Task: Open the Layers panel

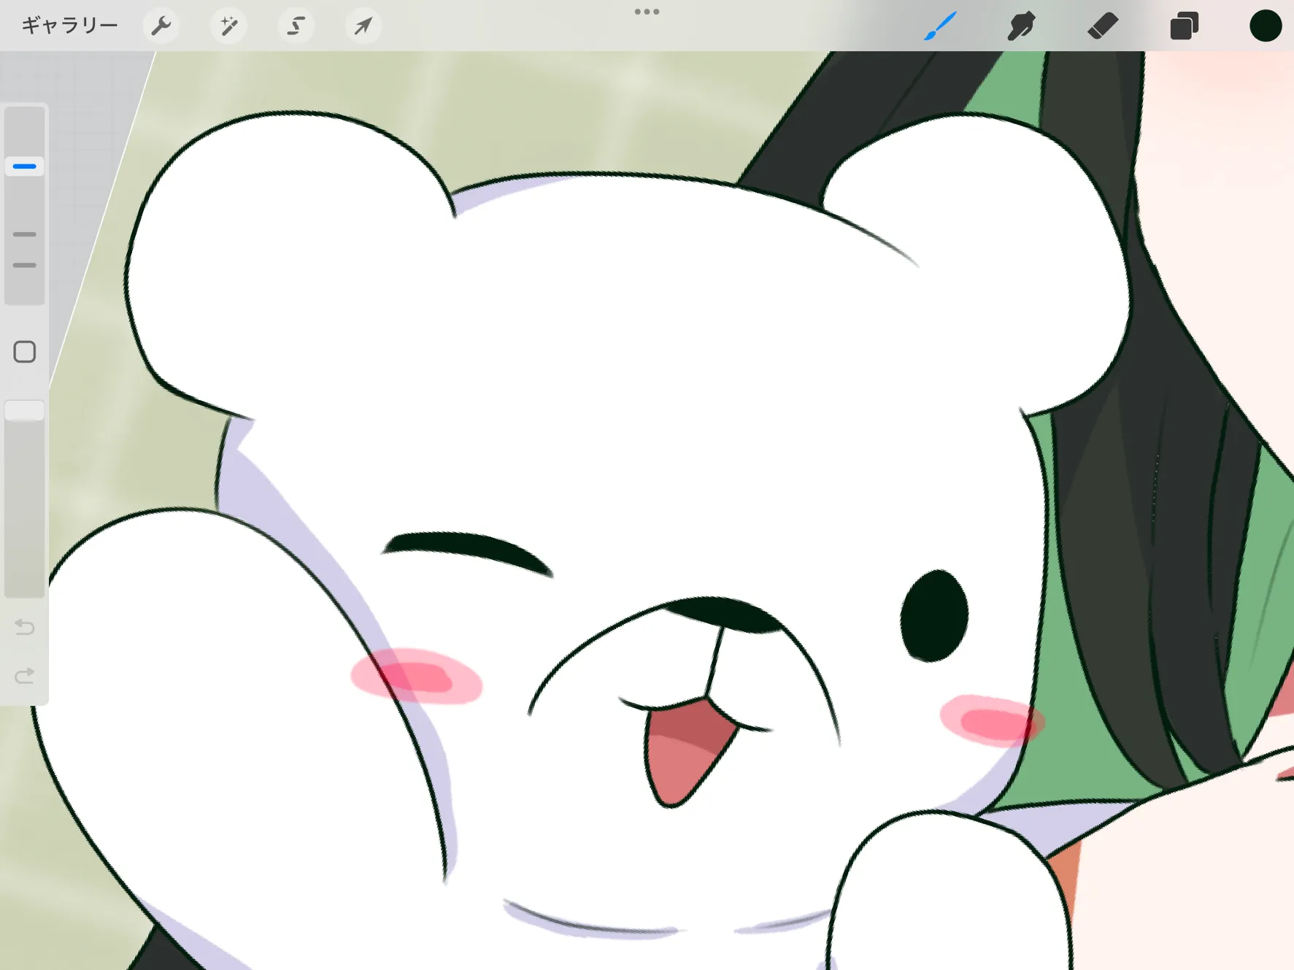Action: click(1184, 26)
